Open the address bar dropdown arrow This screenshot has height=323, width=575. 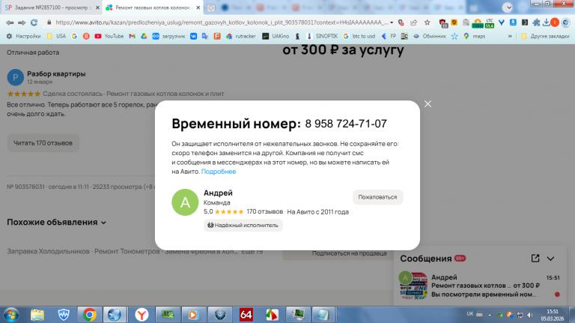point(392,22)
